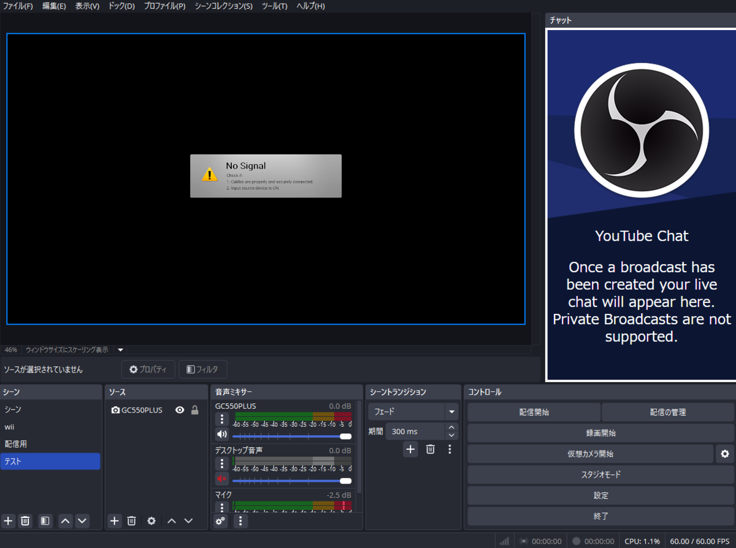
Task: Open the デスクトップ音声 audio options menu
Action: click(222, 463)
